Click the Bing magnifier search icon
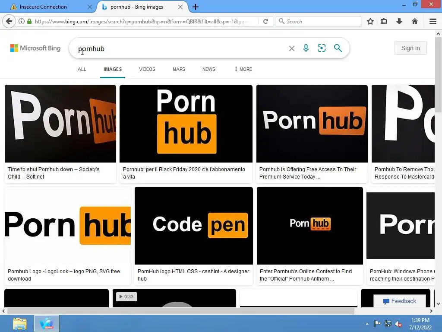The image size is (442, 332). tap(338, 48)
